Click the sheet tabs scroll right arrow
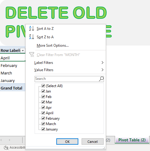This screenshot has width=150, height=151. point(10,140)
